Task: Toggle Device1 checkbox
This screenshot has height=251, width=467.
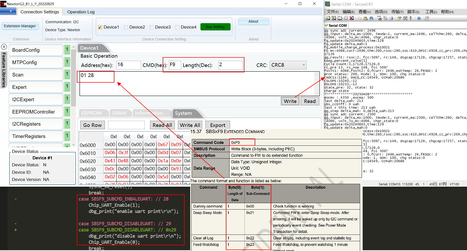Action: point(100,27)
